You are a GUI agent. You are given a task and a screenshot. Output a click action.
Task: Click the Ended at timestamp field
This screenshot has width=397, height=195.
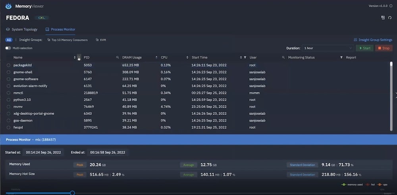(x=108, y=153)
